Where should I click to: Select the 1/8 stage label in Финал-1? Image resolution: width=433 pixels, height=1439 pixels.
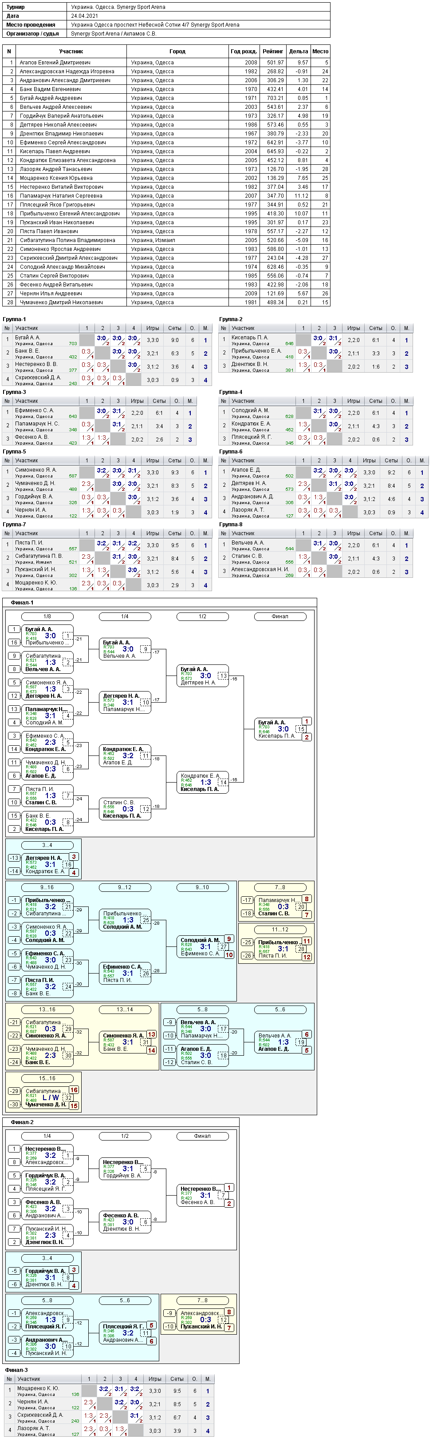click(47, 617)
